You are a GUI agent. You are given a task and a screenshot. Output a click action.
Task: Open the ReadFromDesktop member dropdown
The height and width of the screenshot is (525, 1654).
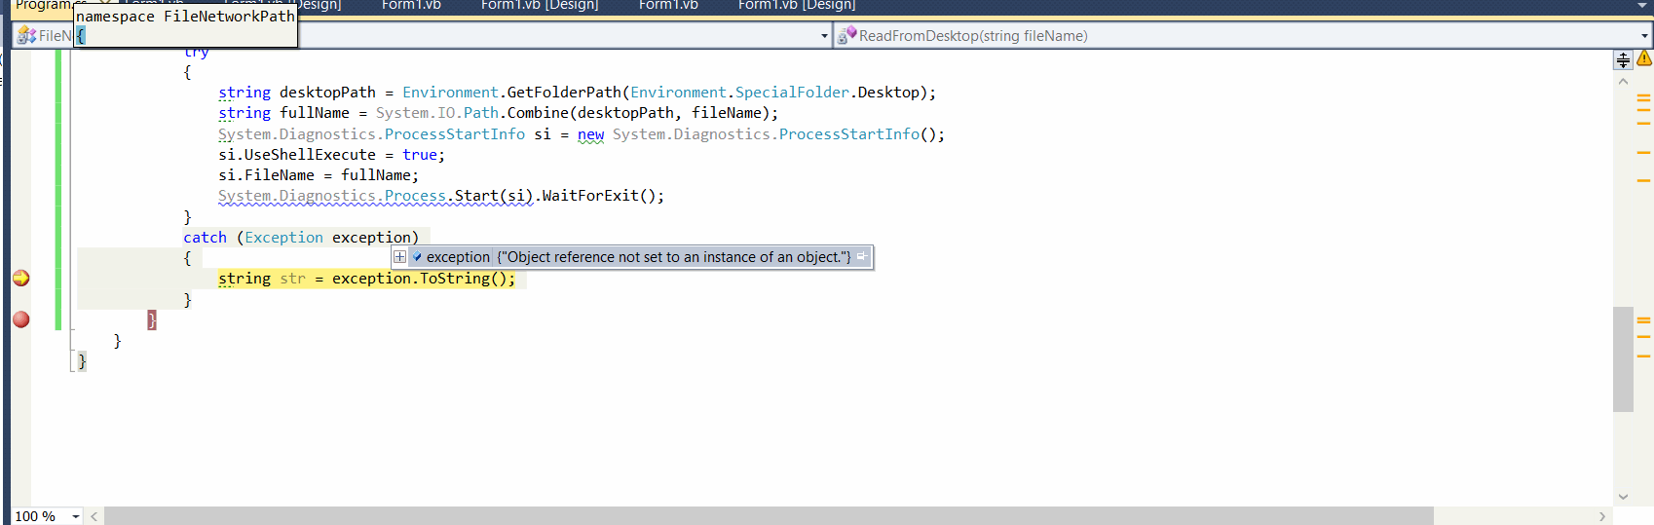(x=1644, y=36)
